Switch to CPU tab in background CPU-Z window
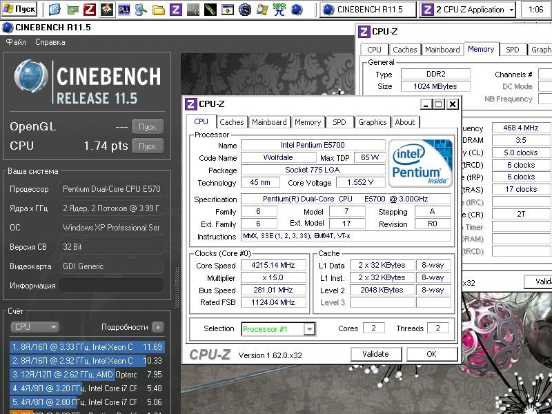Screen dimensions: 552x414 [374, 50]
